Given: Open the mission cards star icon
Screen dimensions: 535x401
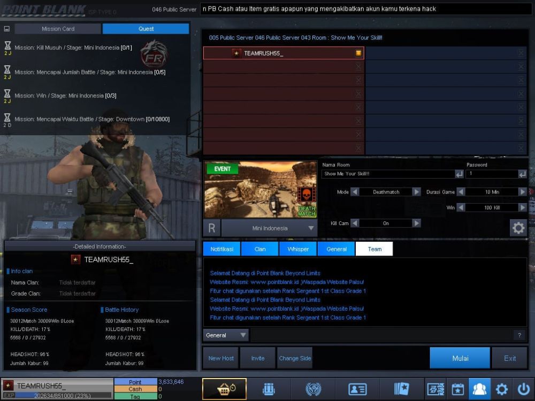Looking at the screenshot, I should click(401, 389).
